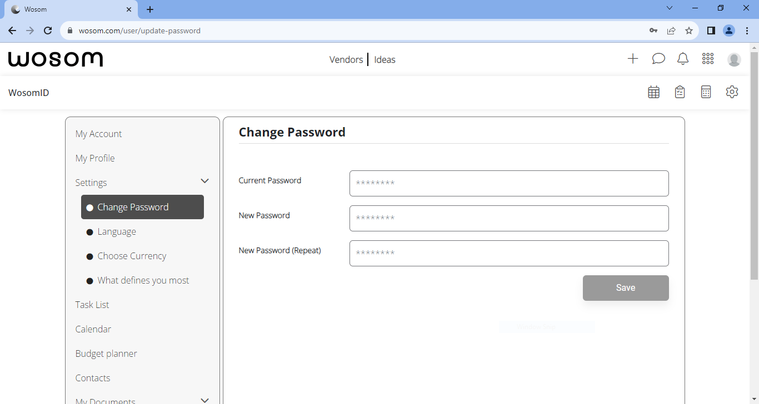
Task: Open notifications via the bell icon
Action: click(x=683, y=58)
